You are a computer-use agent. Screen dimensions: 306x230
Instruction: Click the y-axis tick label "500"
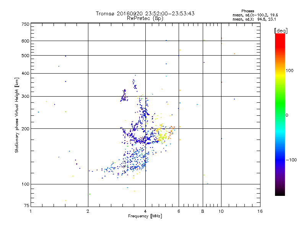25,56
